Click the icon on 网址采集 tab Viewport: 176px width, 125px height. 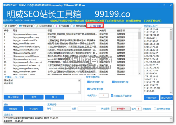tap(91, 26)
